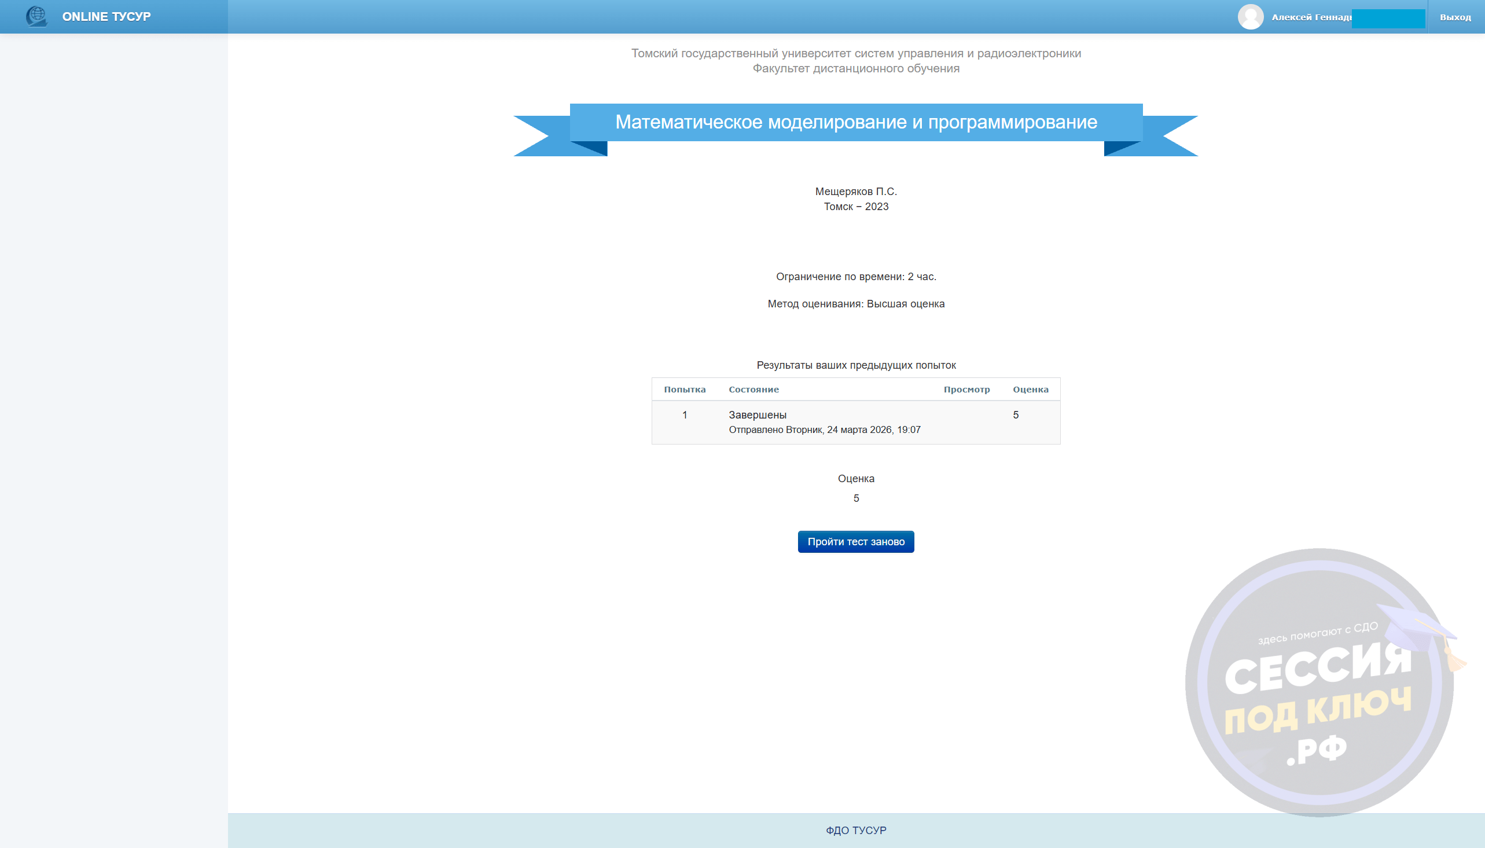Click the Состояние column header
Image resolution: width=1485 pixels, height=848 pixels.
click(x=753, y=390)
